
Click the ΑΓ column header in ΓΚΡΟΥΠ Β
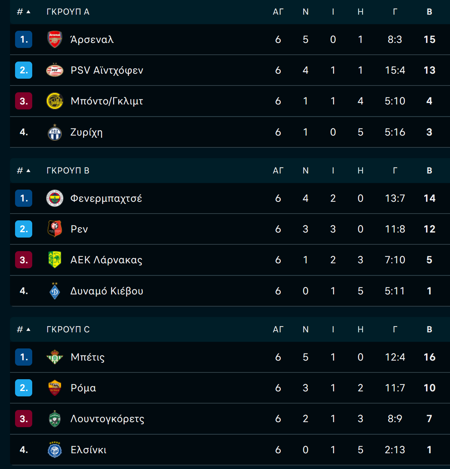[278, 171]
